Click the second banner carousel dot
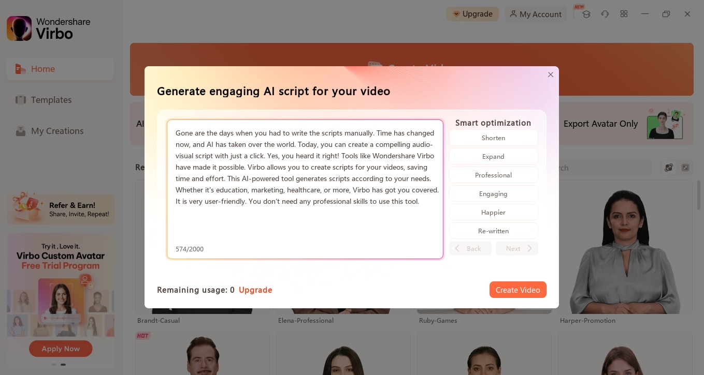The image size is (704, 375). (x=63, y=365)
